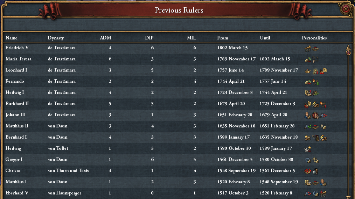The image size is (355, 199).
Task: Click the lightning boot icon in Burkhard II's row
Action: 315,104
